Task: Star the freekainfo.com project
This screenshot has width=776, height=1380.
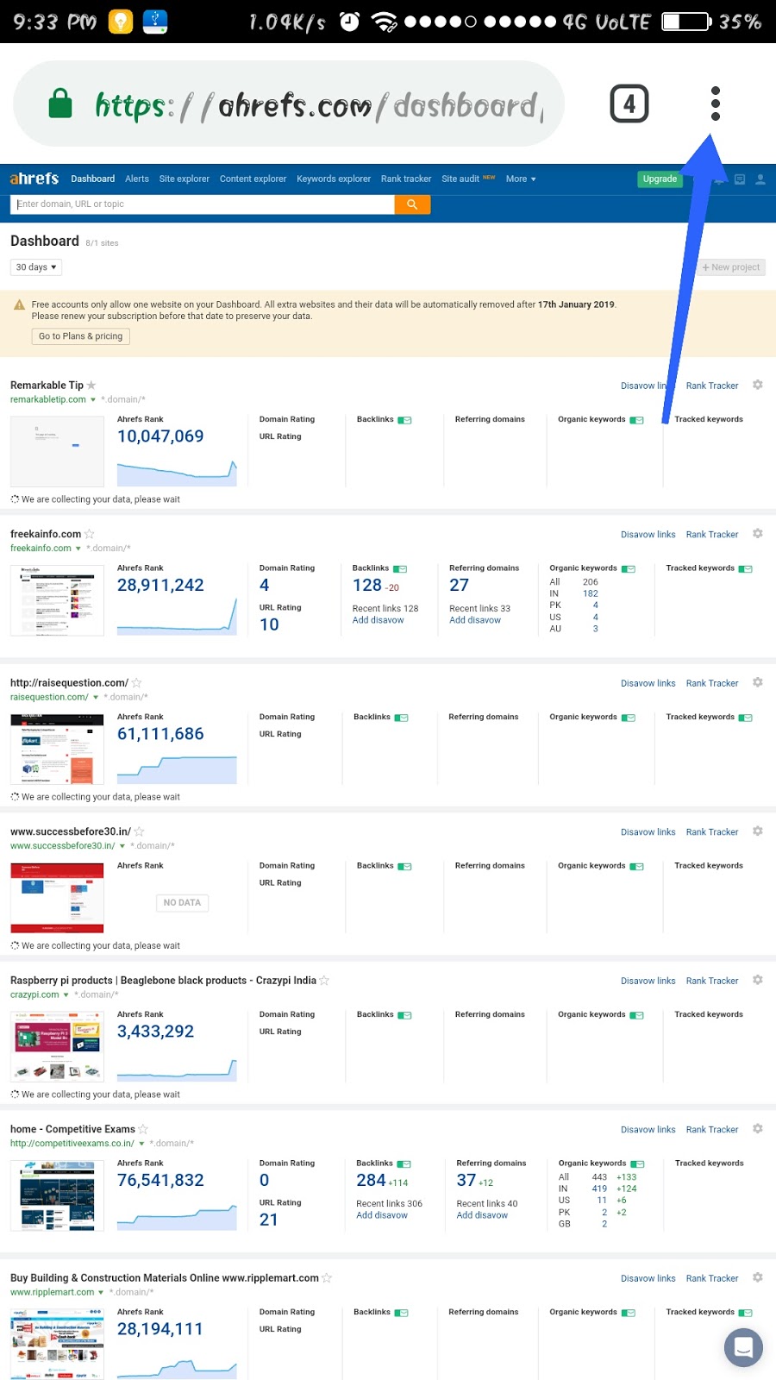Action: (90, 534)
